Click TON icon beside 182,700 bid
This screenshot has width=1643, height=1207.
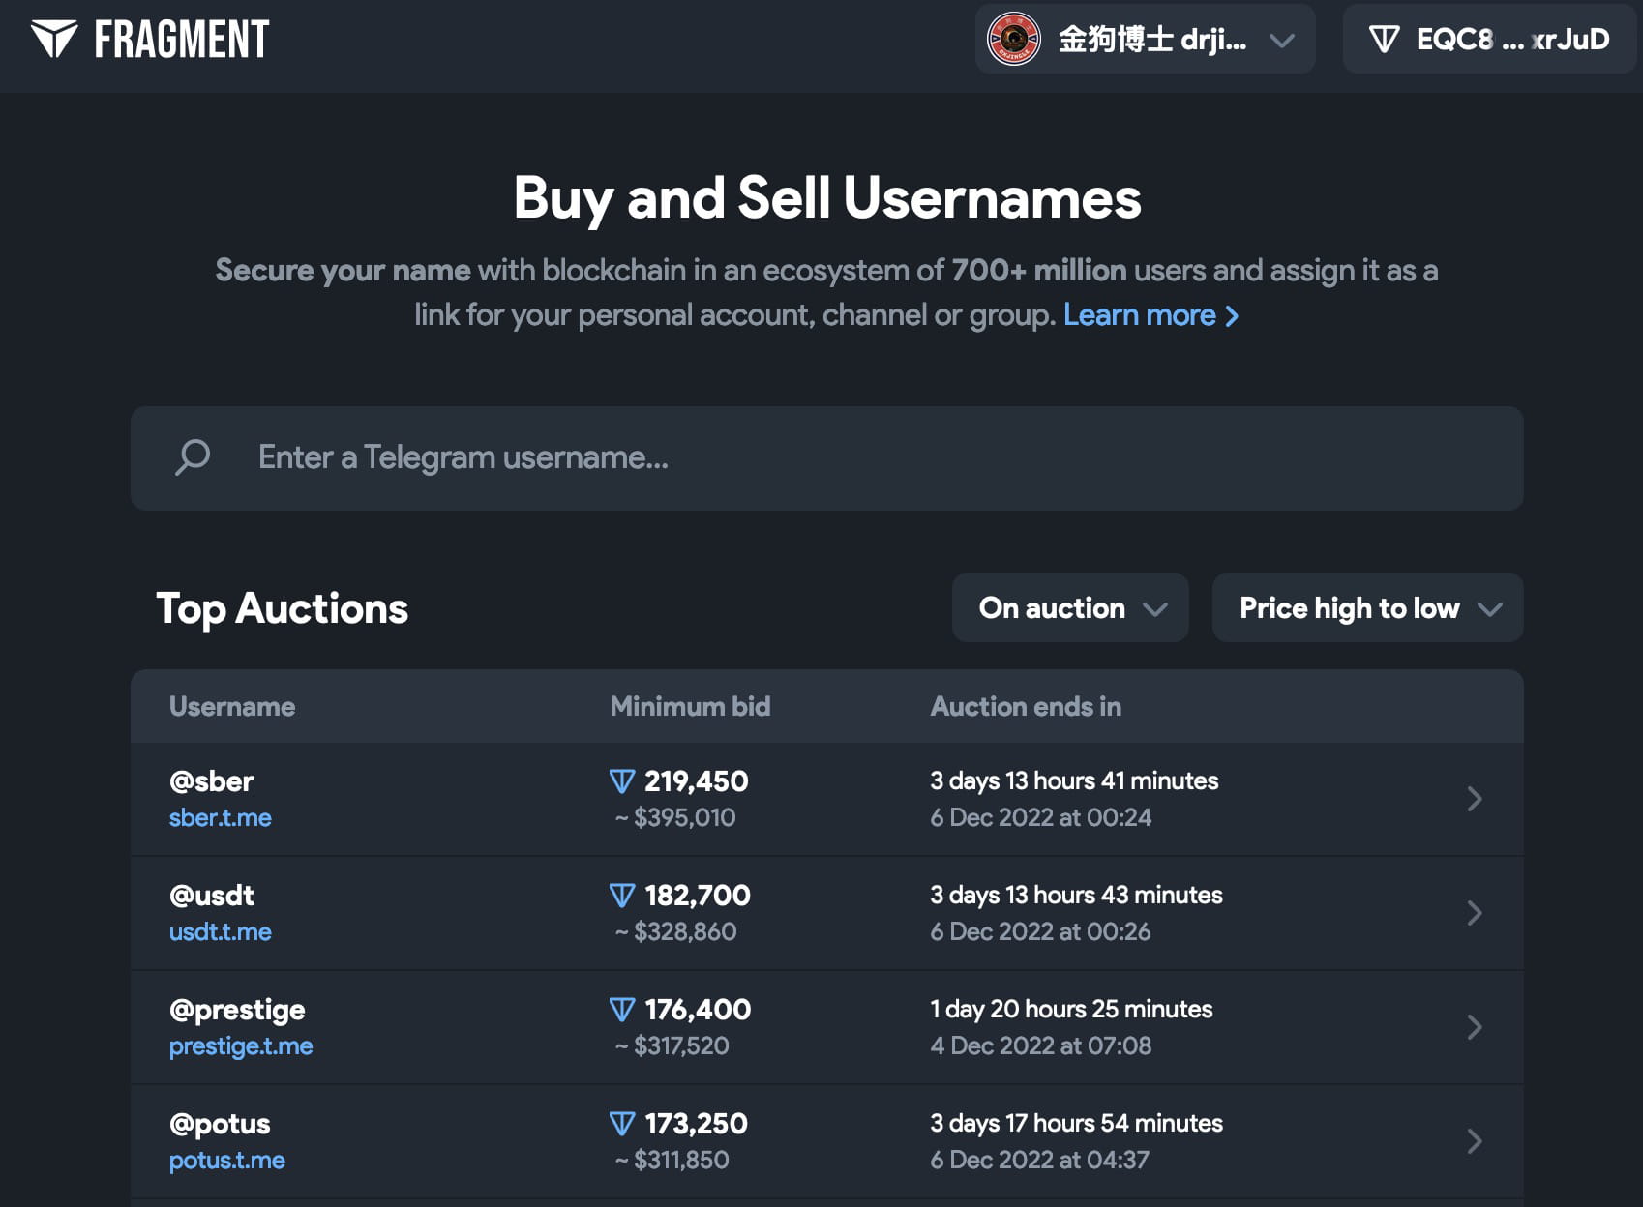[x=622, y=896]
